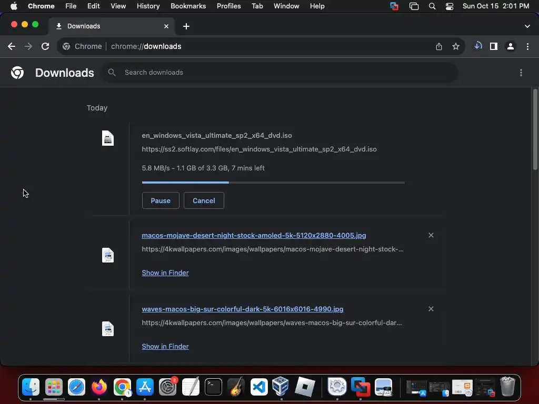Open the Apple menu
The width and height of the screenshot is (539, 404).
[14, 6]
